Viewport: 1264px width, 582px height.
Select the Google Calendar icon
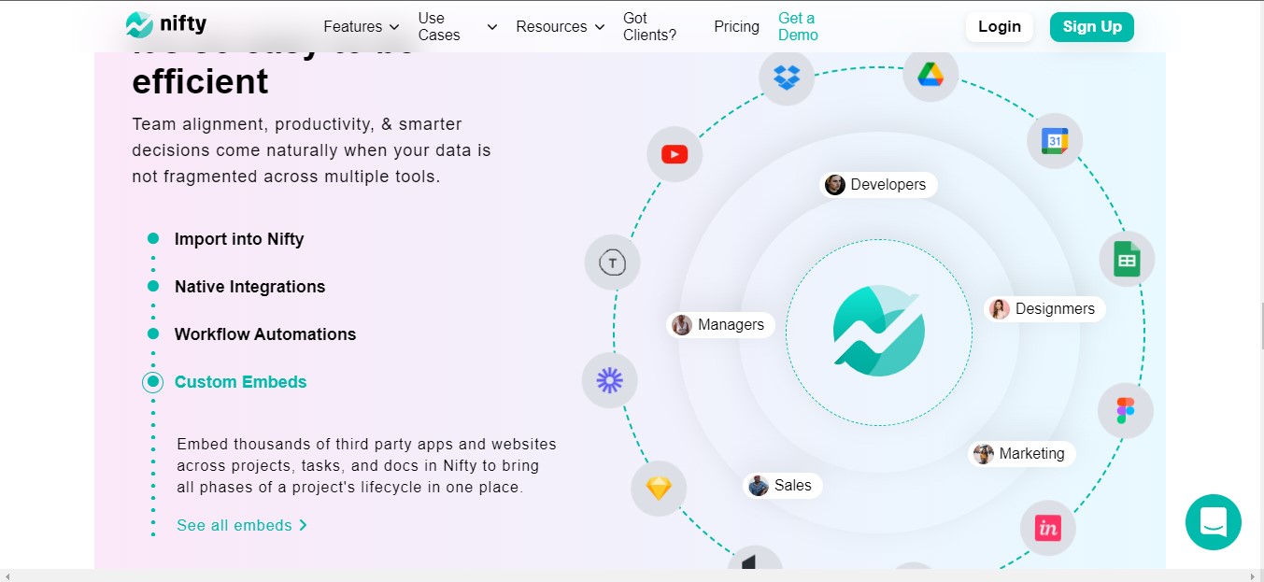1054,141
